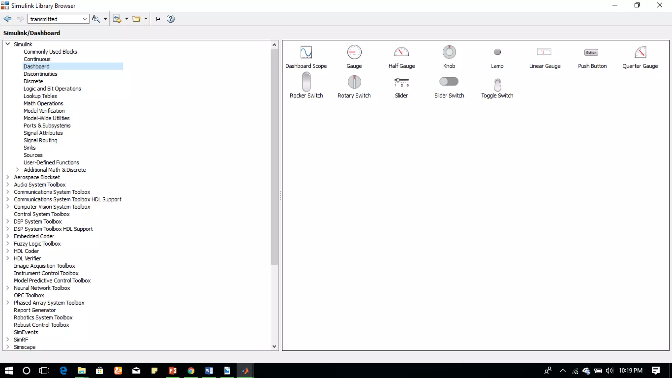Open the search term dropdown box
The height and width of the screenshot is (378, 672).
[x=85, y=19]
